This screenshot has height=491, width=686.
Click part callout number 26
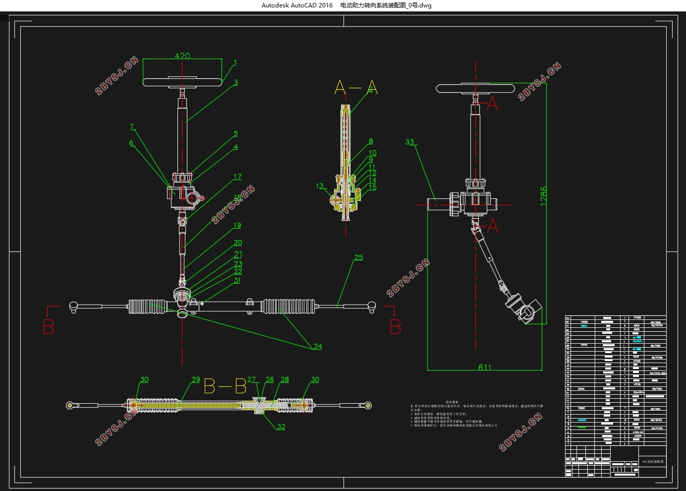(x=270, y=379)
